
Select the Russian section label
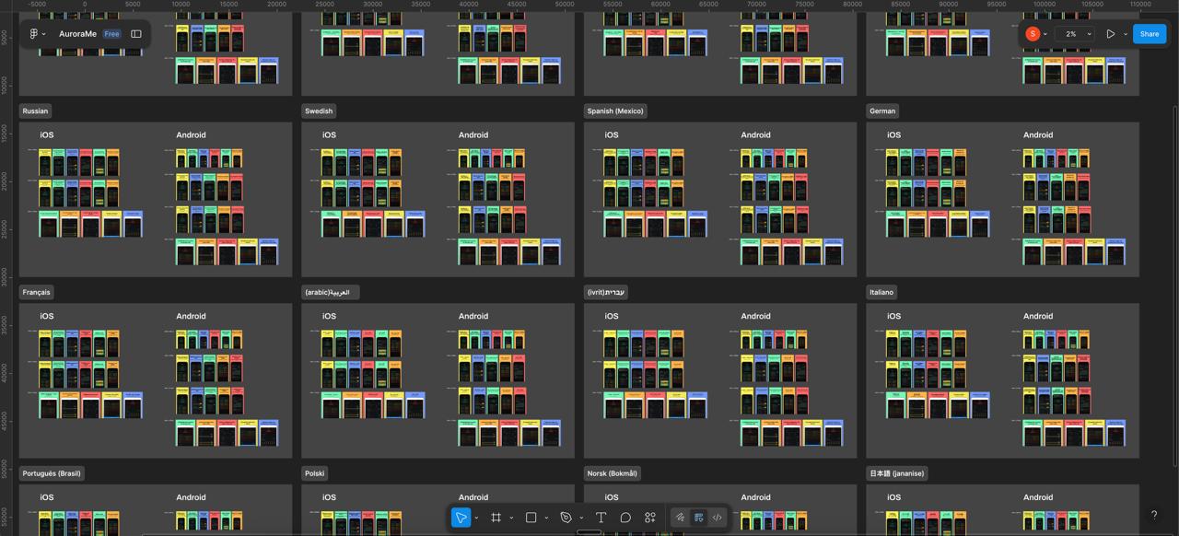(x=35, y=111)
